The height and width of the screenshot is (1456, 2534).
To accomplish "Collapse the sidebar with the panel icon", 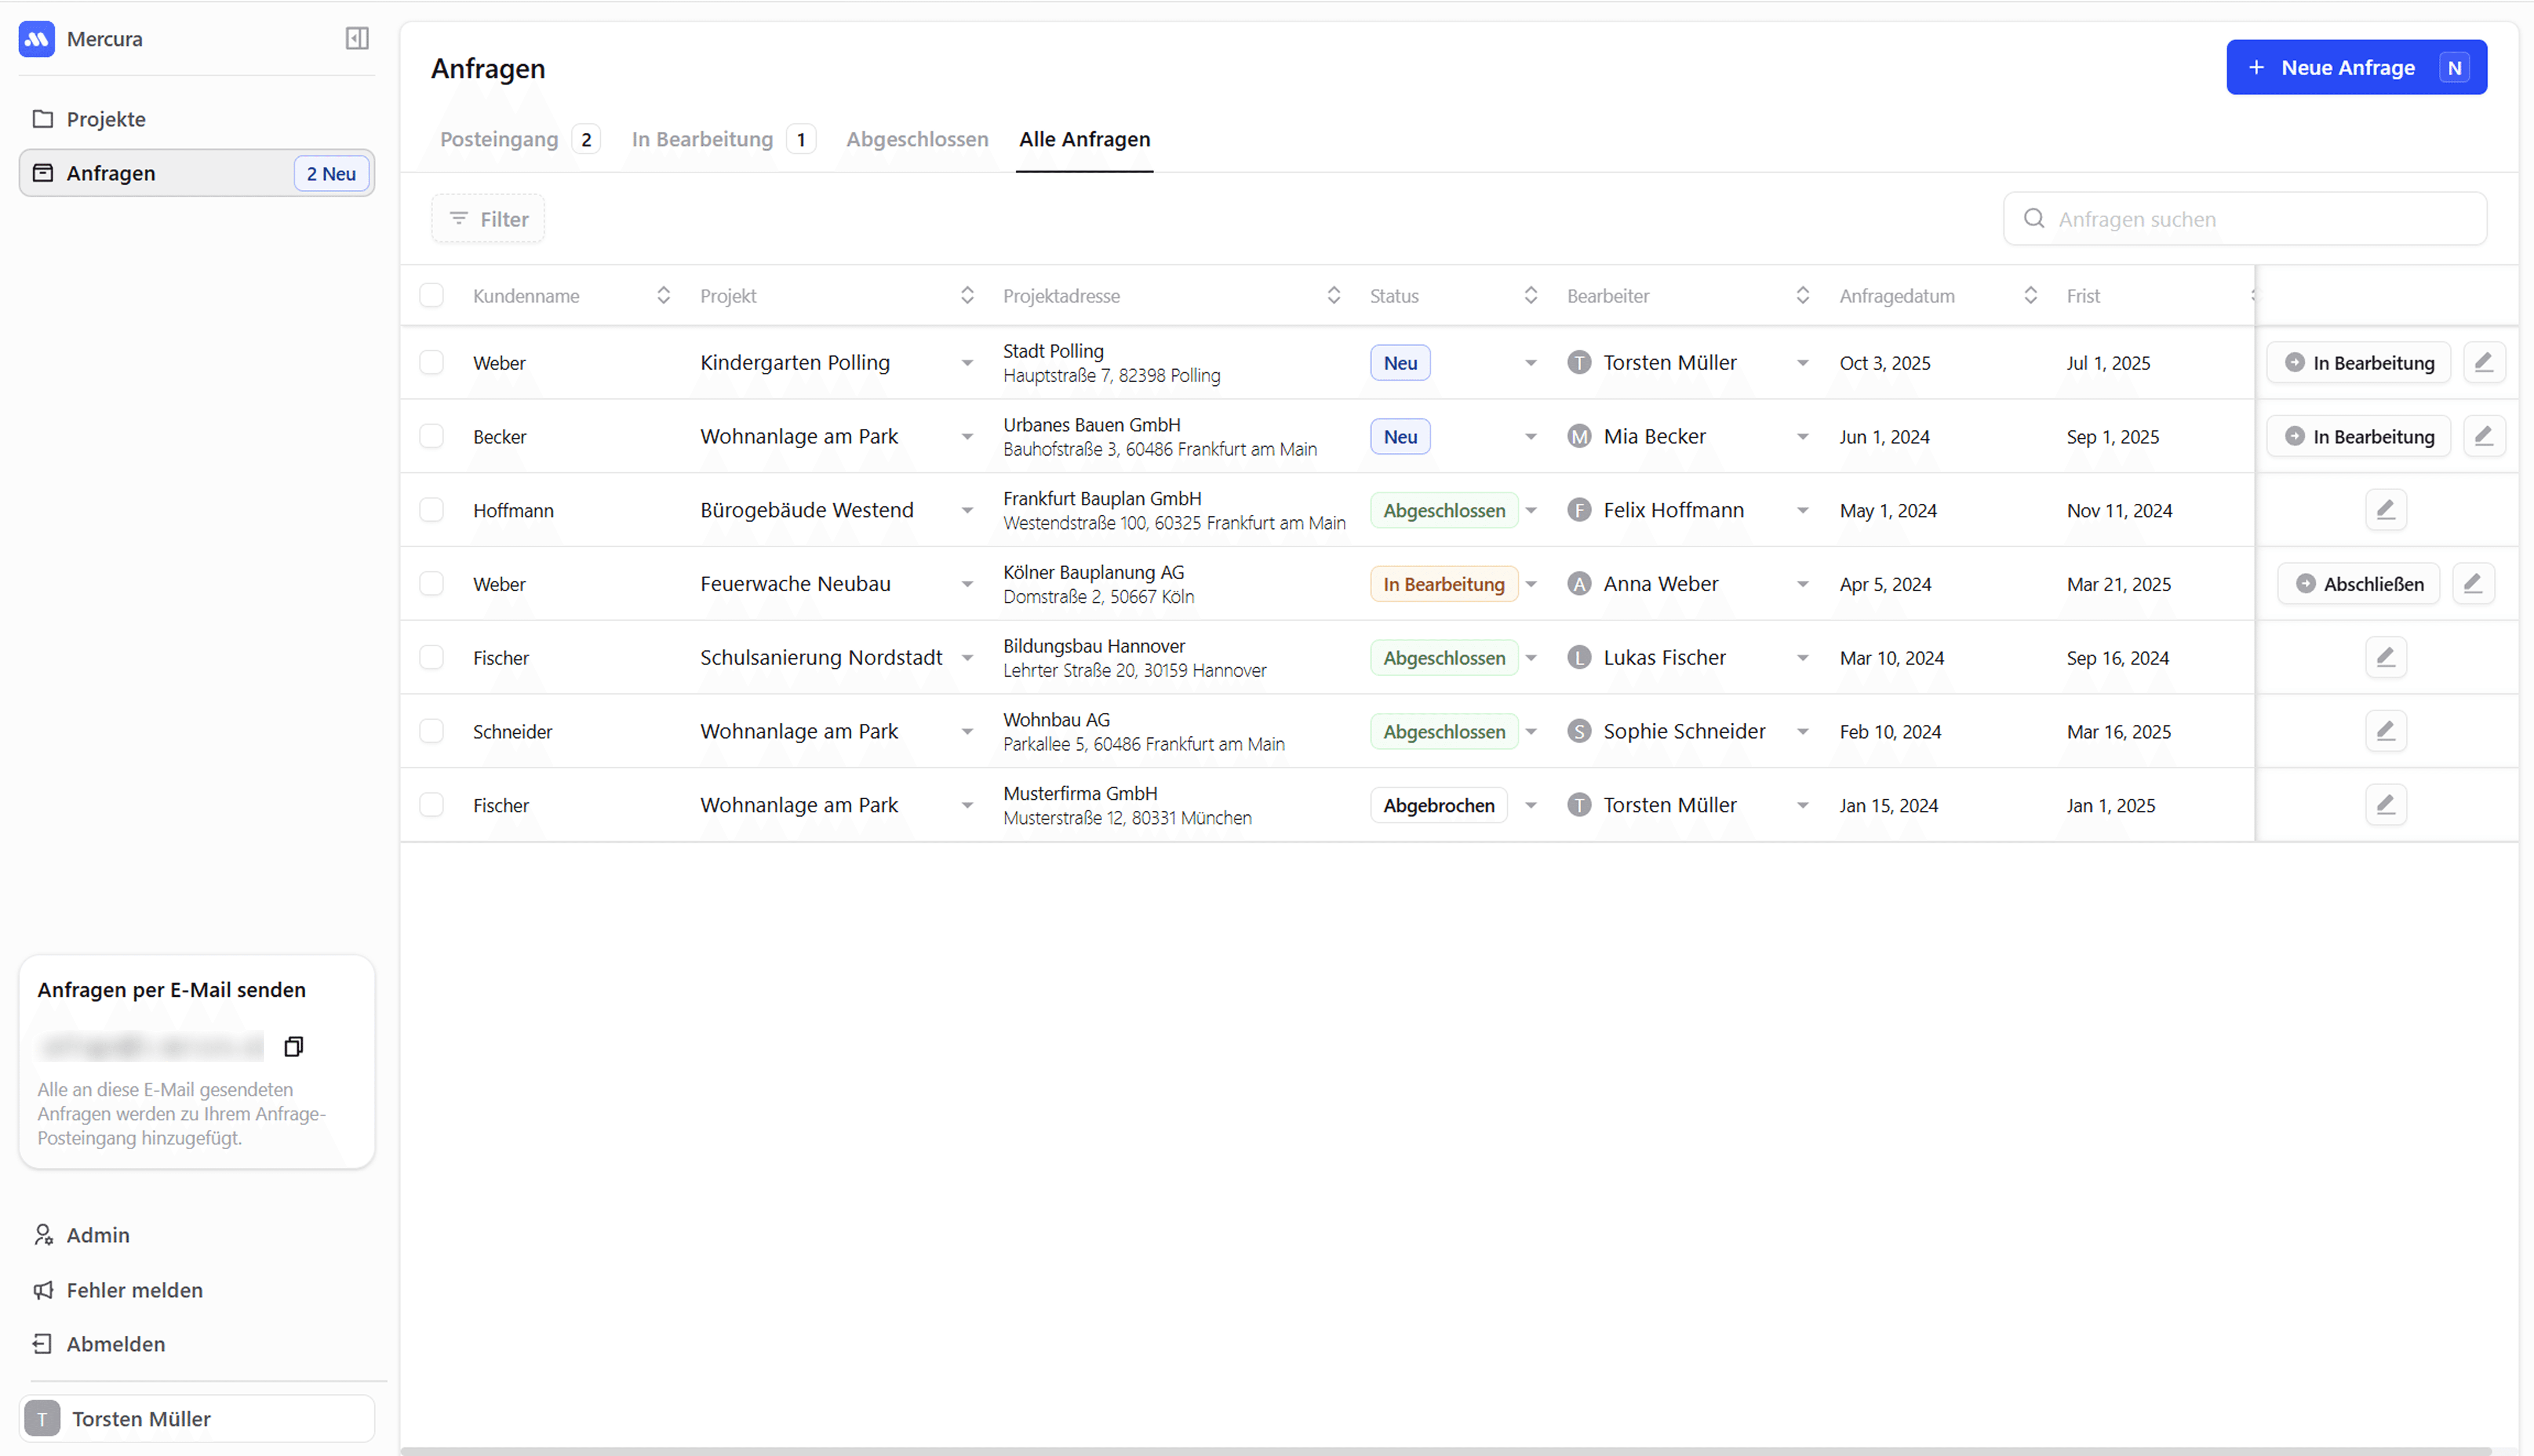I will [357, 38].
